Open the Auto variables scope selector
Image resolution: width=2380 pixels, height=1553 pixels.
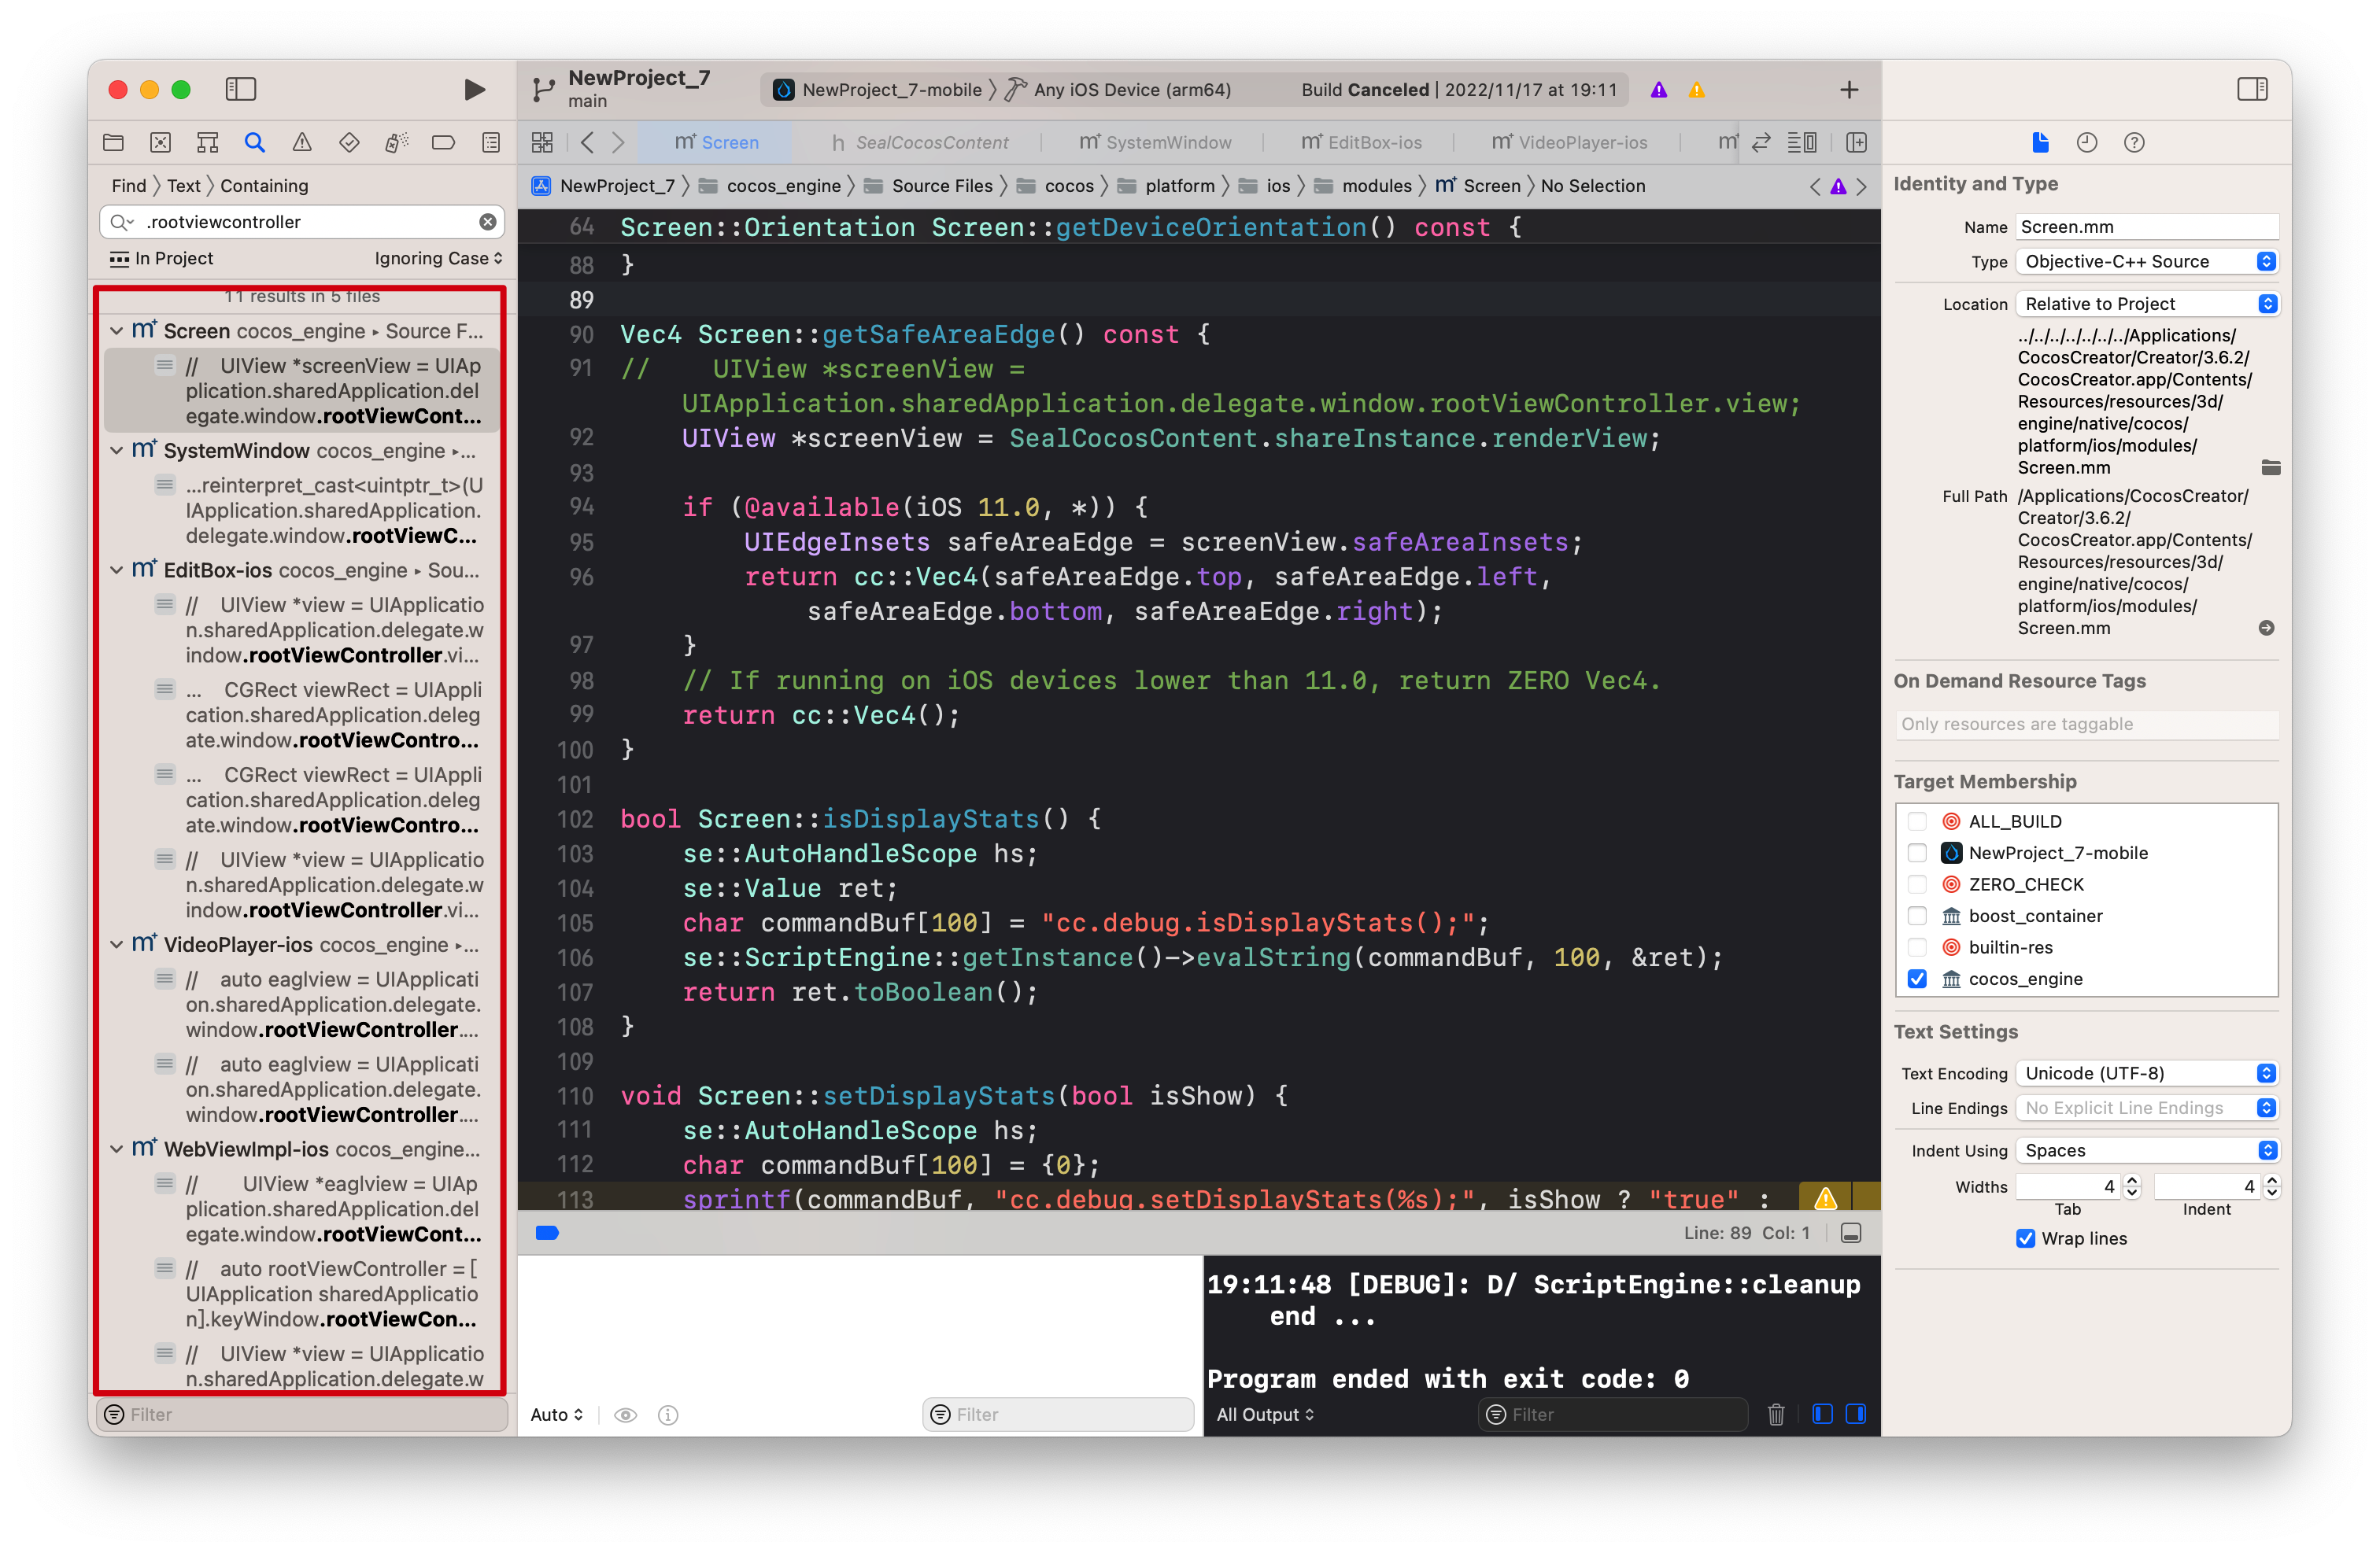(557, 1414)
